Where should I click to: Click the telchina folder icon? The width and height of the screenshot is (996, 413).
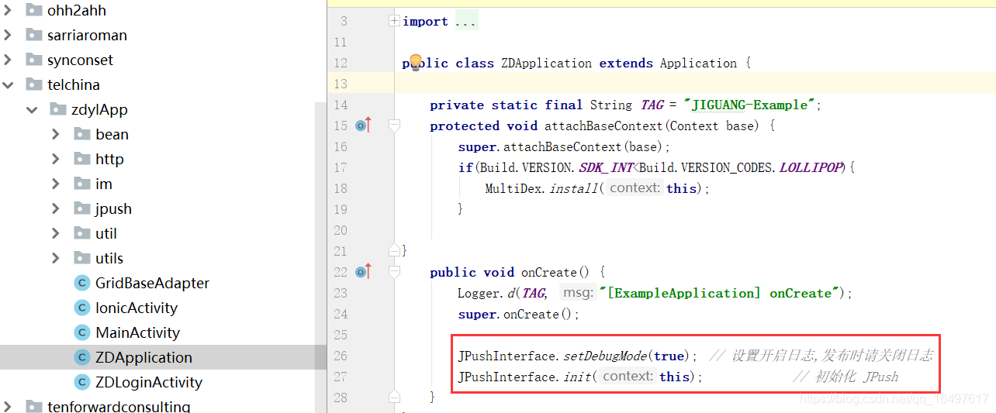click(33, 84)
